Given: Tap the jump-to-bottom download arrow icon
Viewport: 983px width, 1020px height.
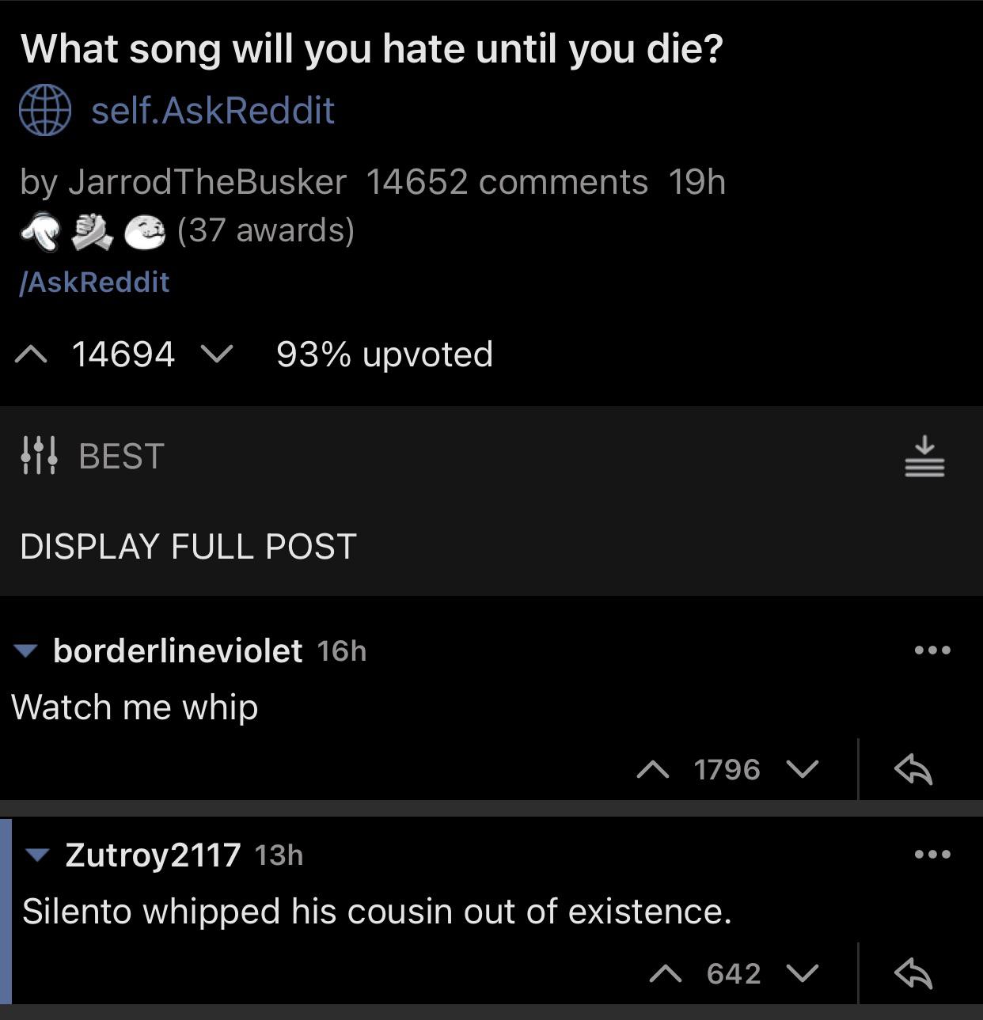Looking at the screenshot, I should click(924, 457).
